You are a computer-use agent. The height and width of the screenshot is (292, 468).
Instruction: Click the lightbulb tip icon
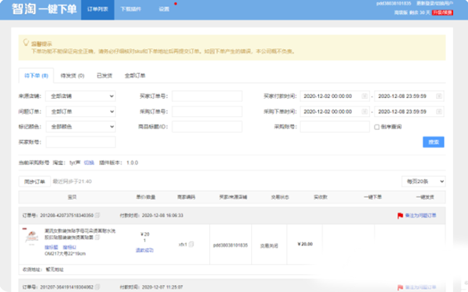tap(26, 43)
